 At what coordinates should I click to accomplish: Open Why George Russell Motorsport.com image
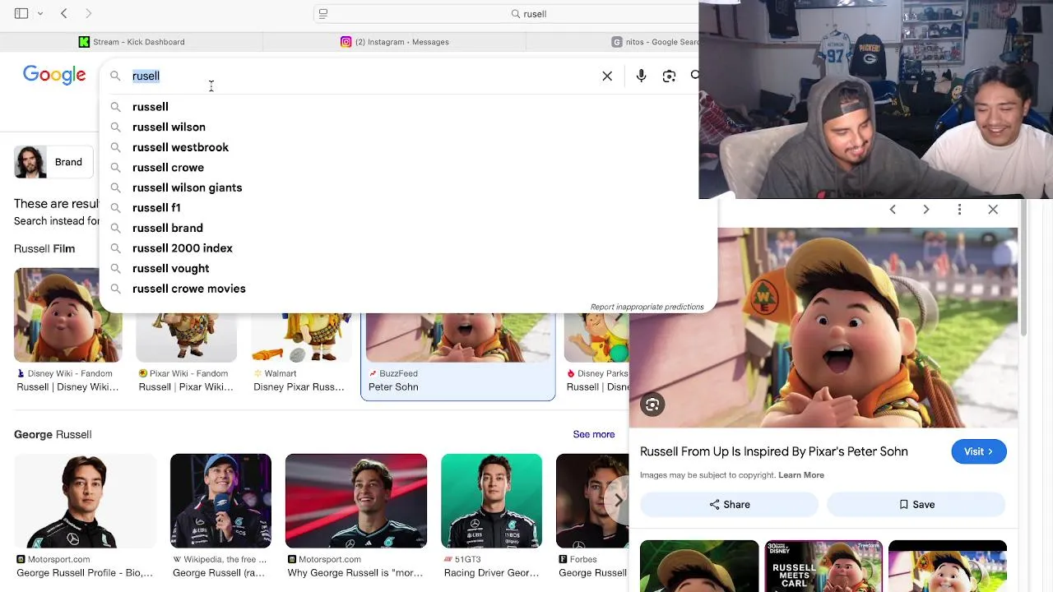(x=356, y=501)
